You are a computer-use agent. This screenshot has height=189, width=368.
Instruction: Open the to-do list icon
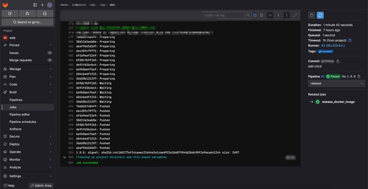point(45,14)
